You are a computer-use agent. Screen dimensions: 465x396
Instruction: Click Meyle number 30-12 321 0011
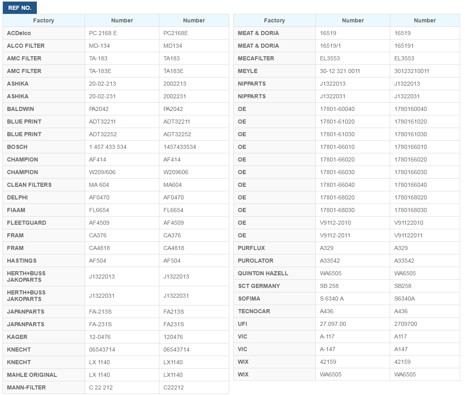(x=340, y=71)
